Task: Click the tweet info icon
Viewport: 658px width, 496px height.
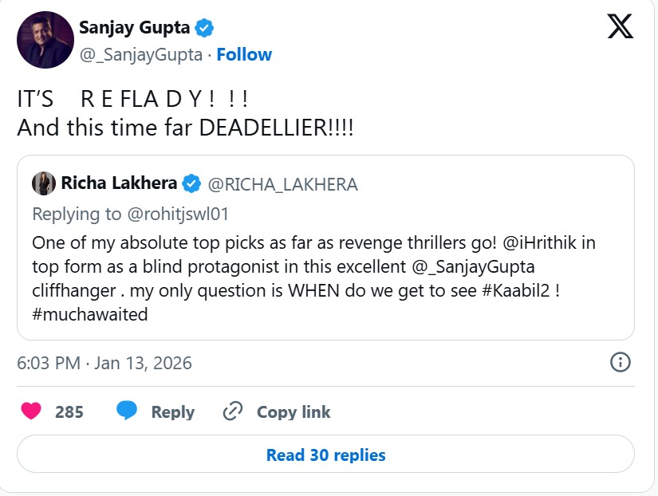Action: point(621,363)
